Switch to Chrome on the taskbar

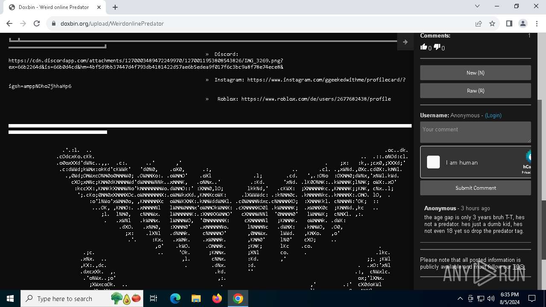(x=238, y=298)
